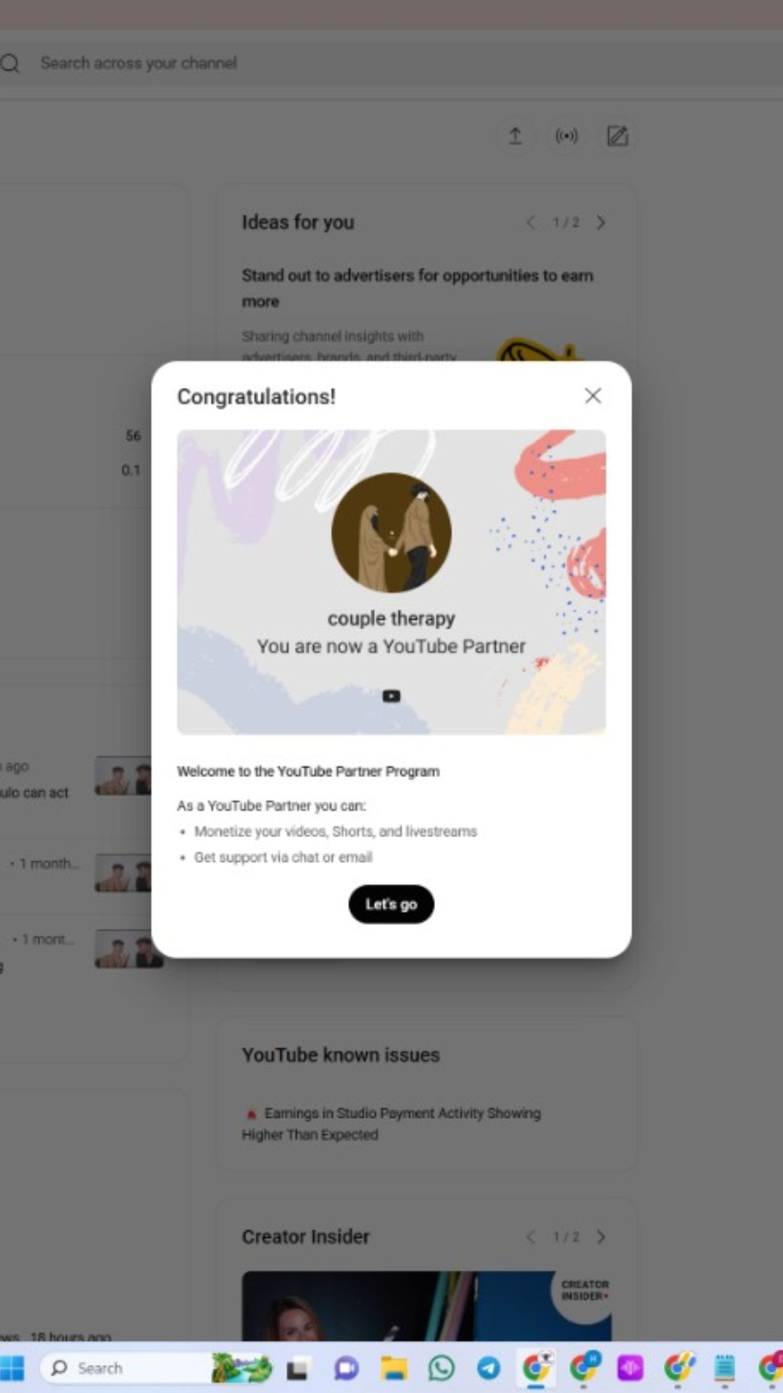Click the go live broadcast icon
Image resolution: width=783 pixels, height=1393 pixels.
pyautogui.click(x=566, y=136)
